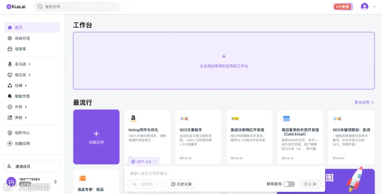Expand the 独立站 submenu arrow

coord(29,75)
